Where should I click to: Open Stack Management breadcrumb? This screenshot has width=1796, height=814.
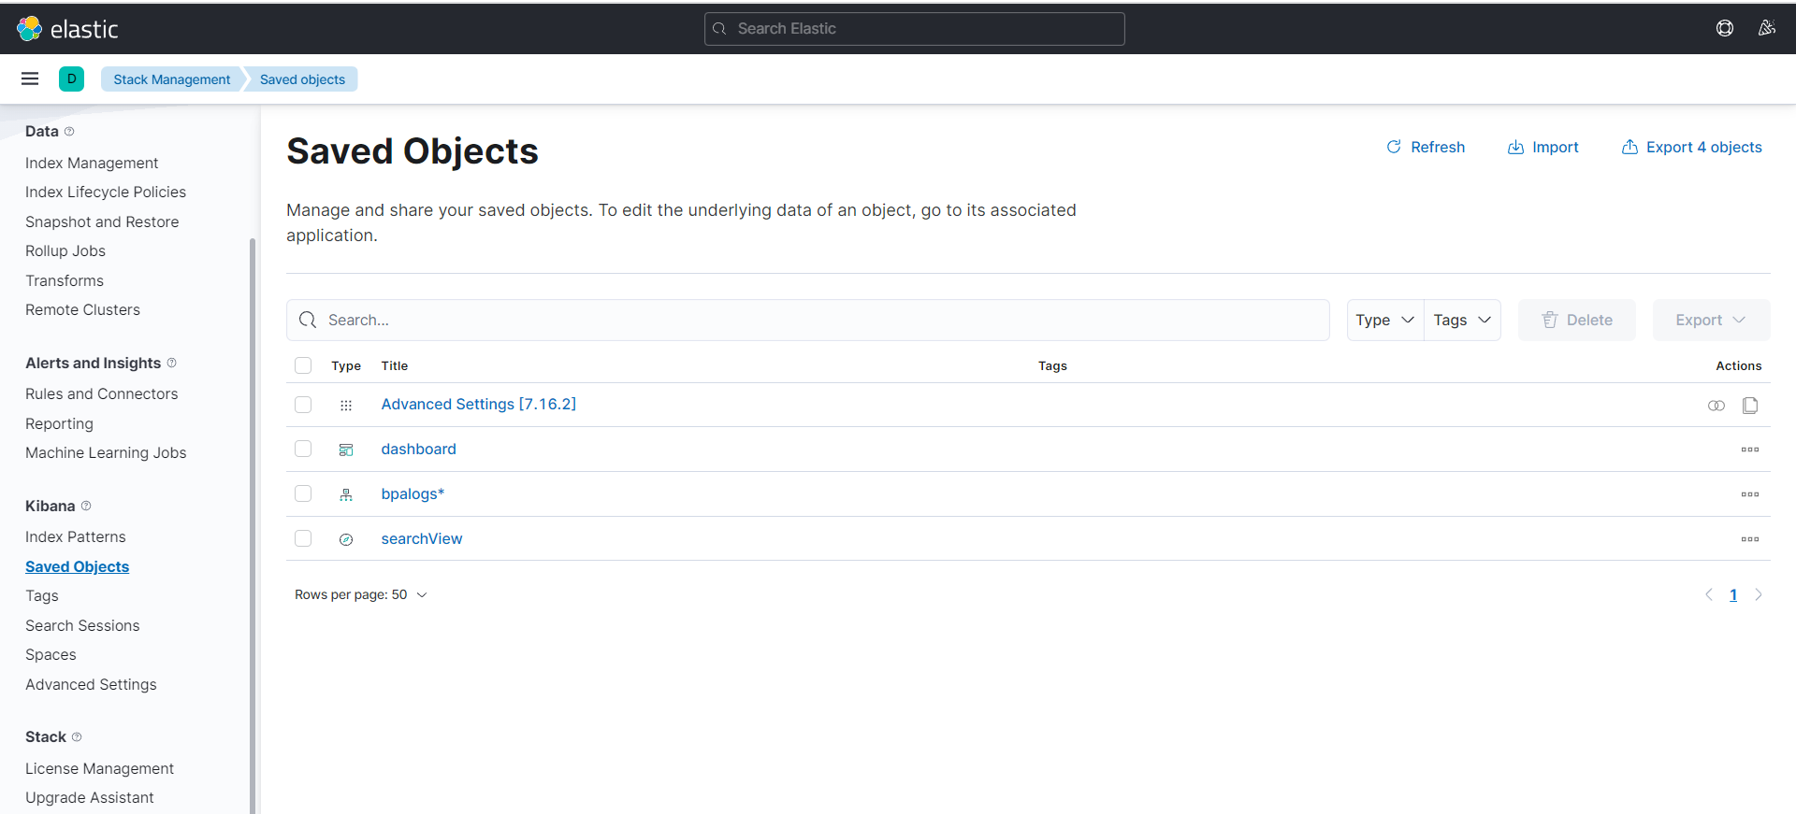172,79
